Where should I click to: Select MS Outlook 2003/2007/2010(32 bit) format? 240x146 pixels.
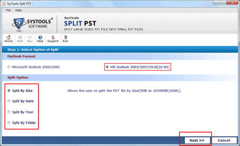point(138,67)
